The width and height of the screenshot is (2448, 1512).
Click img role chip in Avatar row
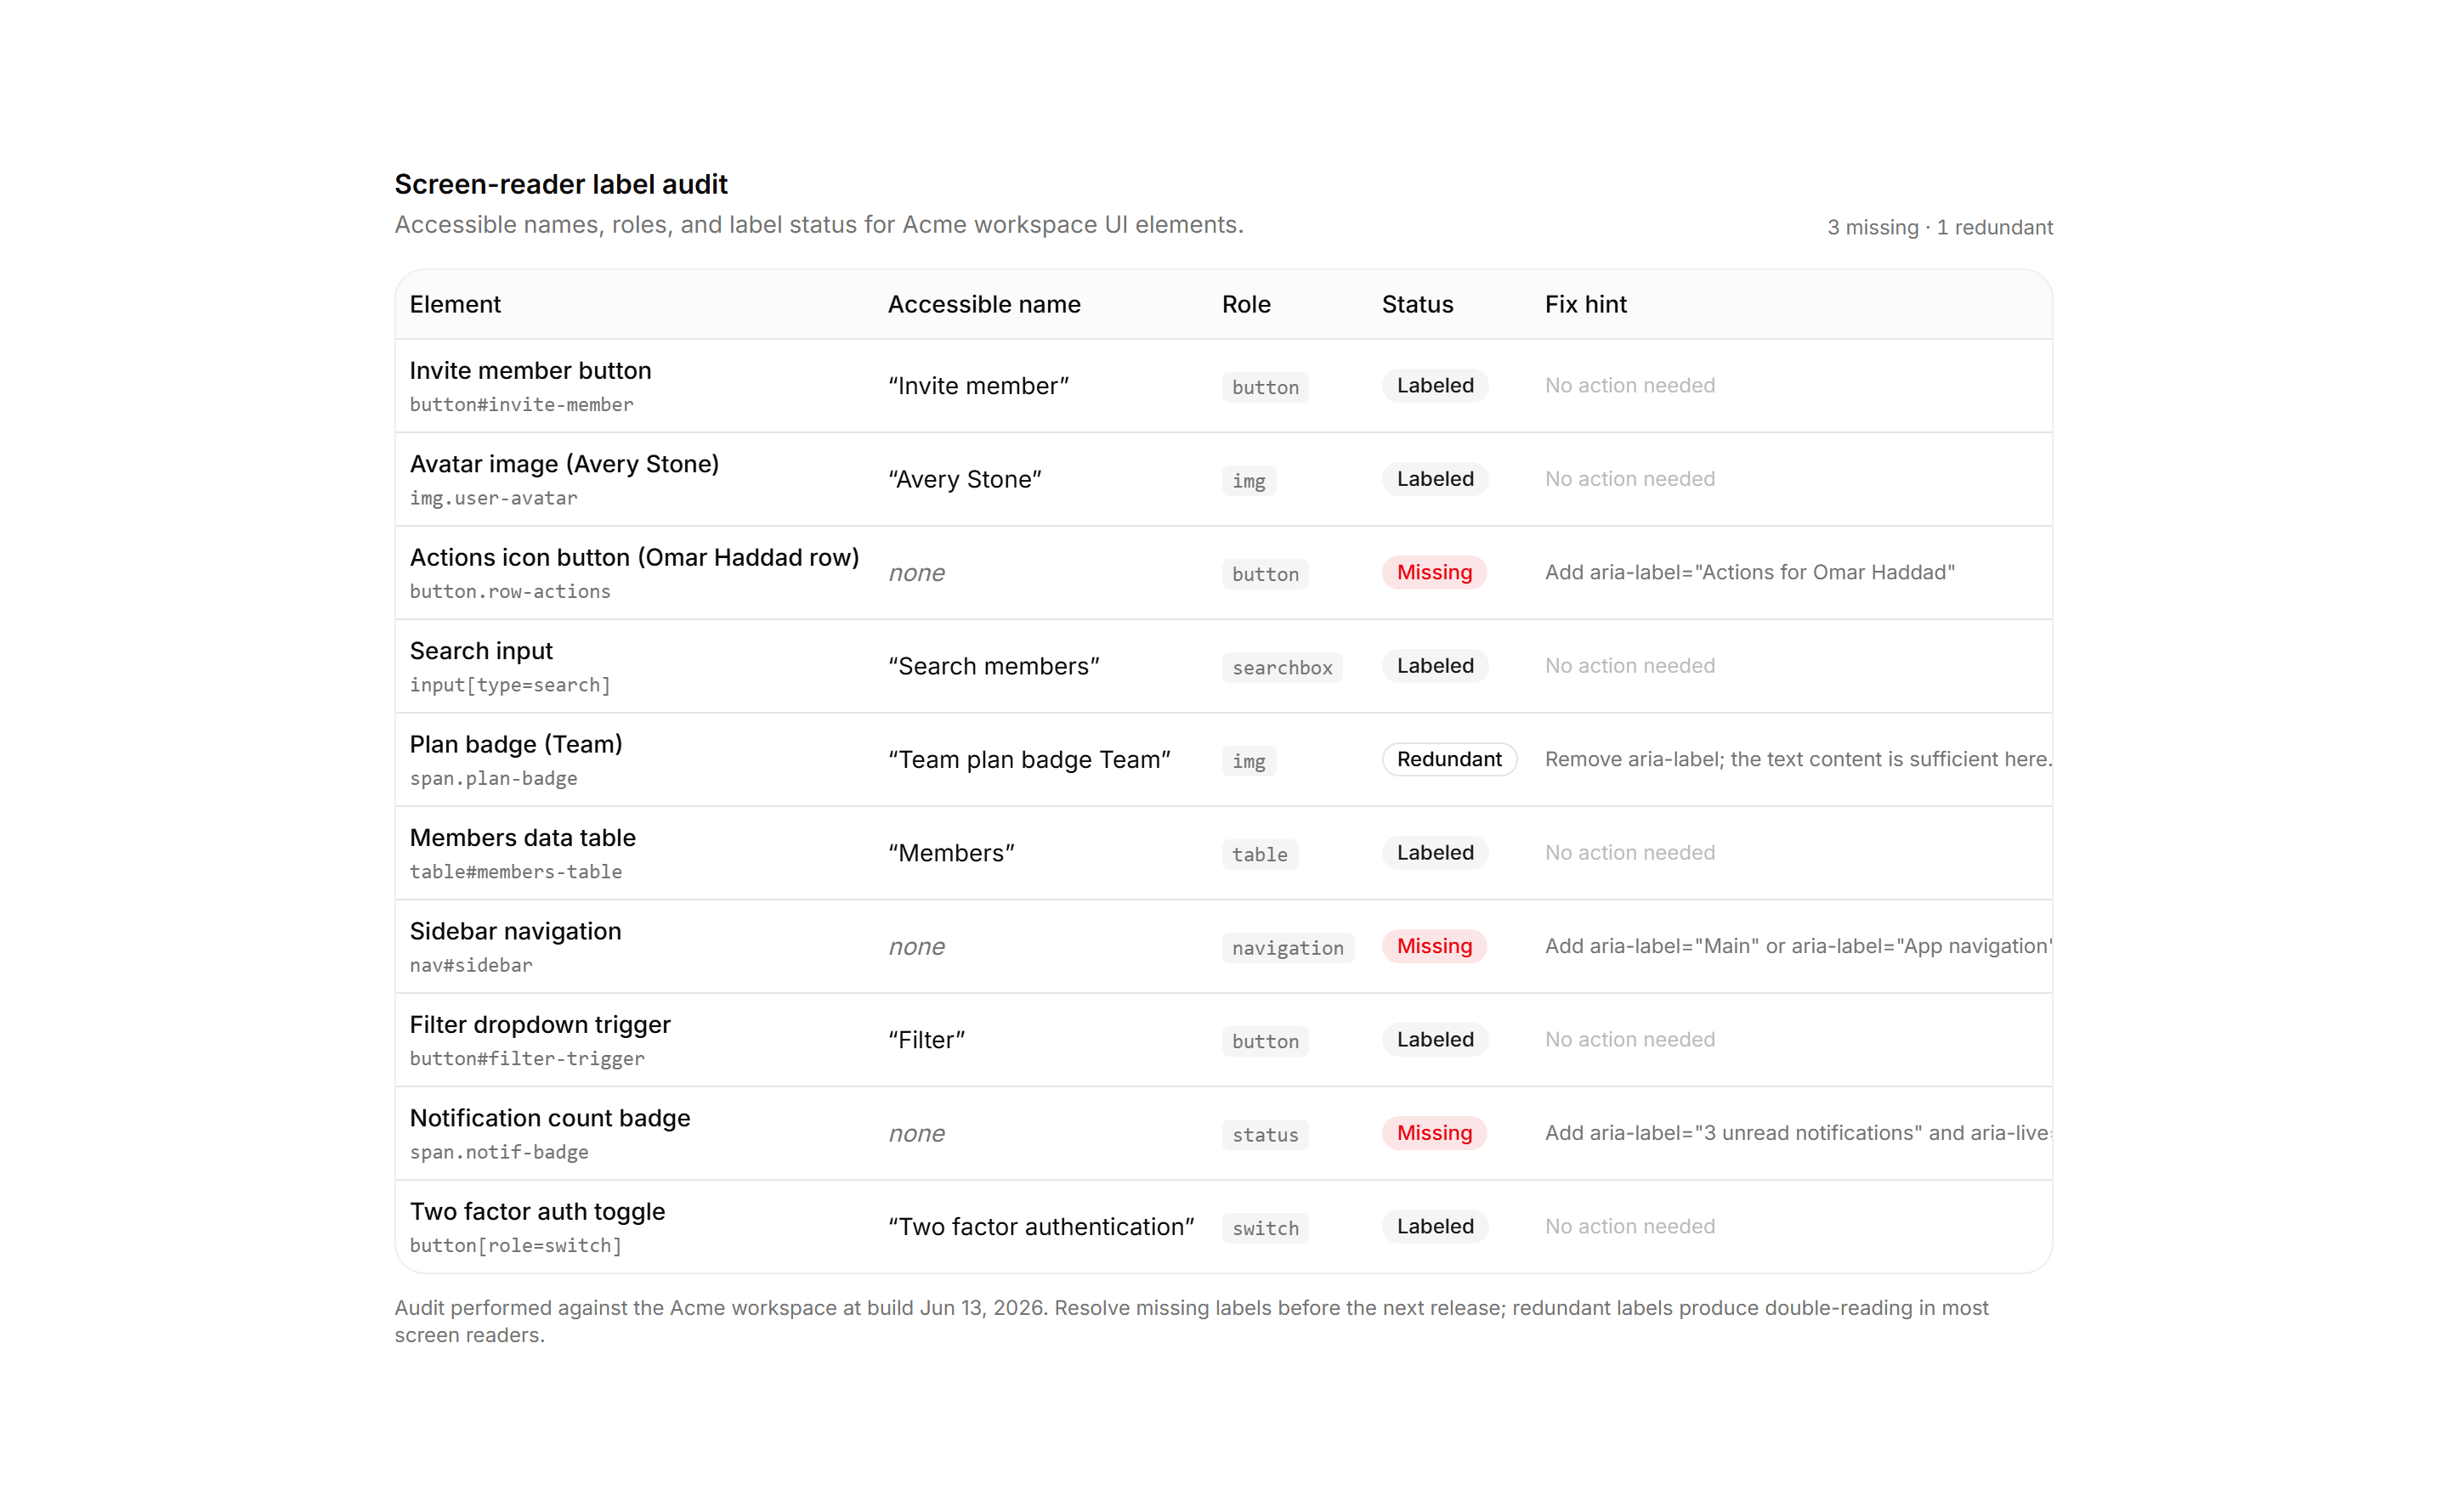(x=1249, y=480)
